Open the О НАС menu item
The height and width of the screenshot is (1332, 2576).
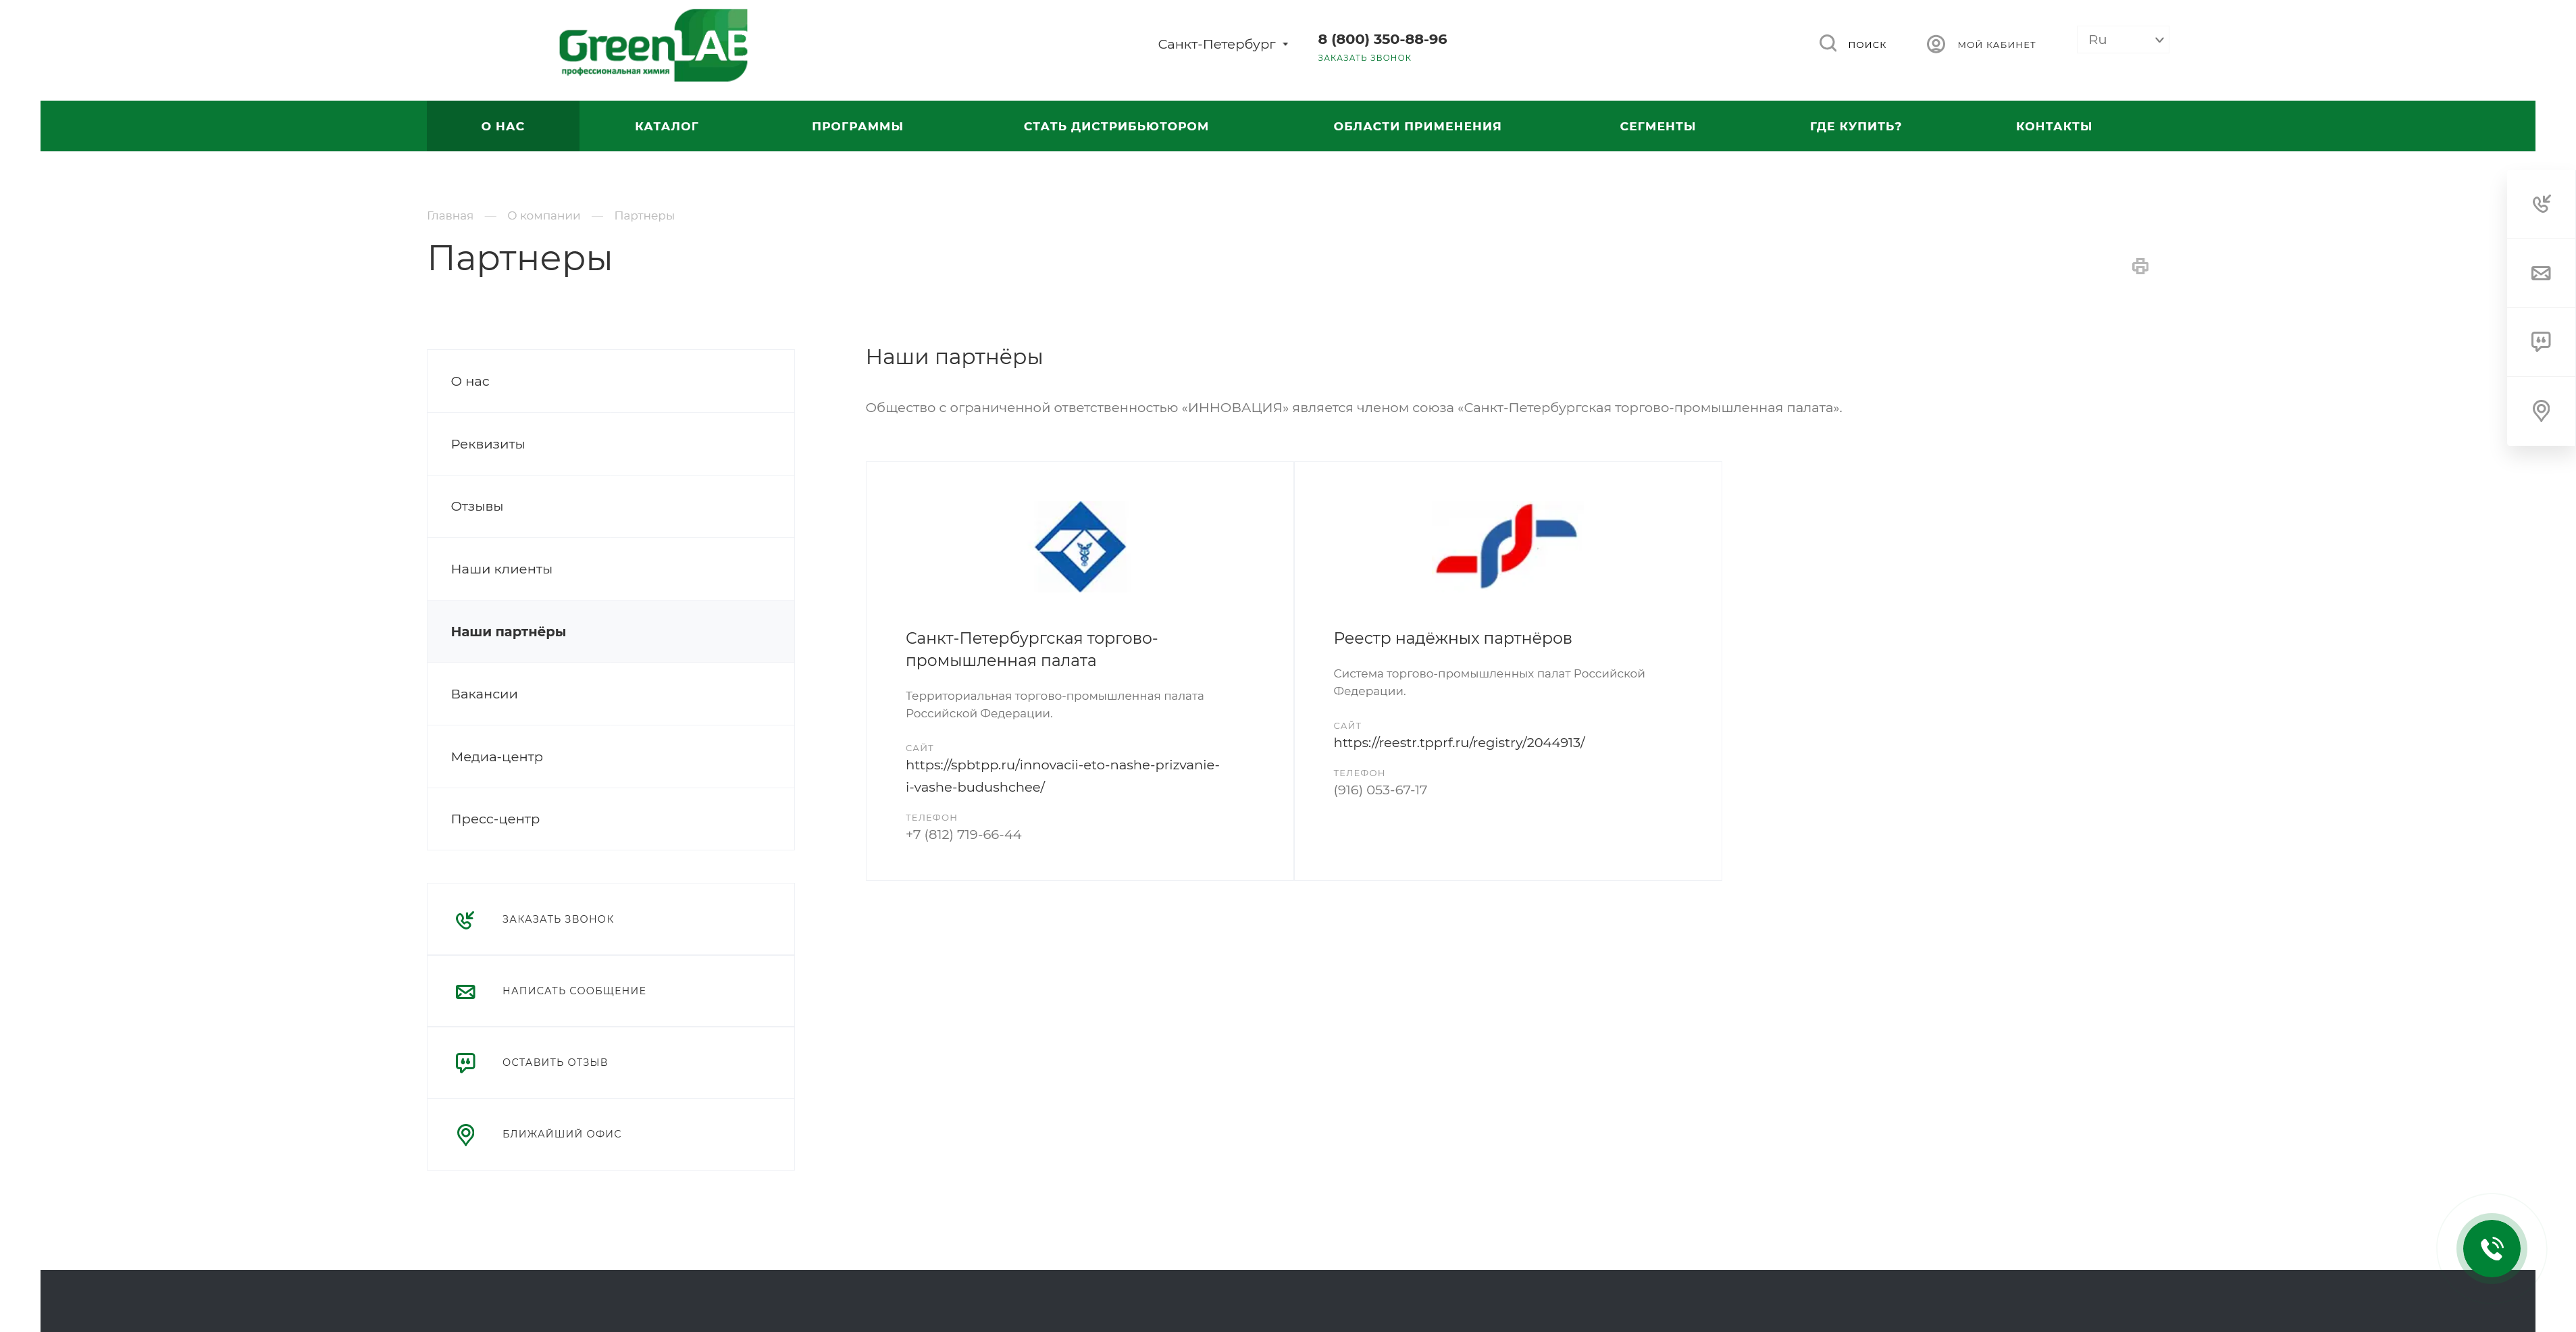point(503,126)
